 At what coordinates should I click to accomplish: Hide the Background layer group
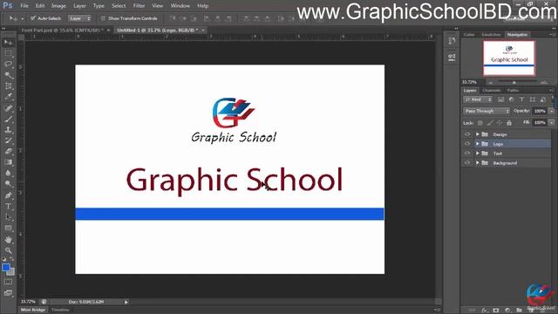[467, 163]
